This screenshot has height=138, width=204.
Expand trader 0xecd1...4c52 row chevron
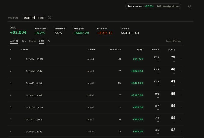[181, 83]
